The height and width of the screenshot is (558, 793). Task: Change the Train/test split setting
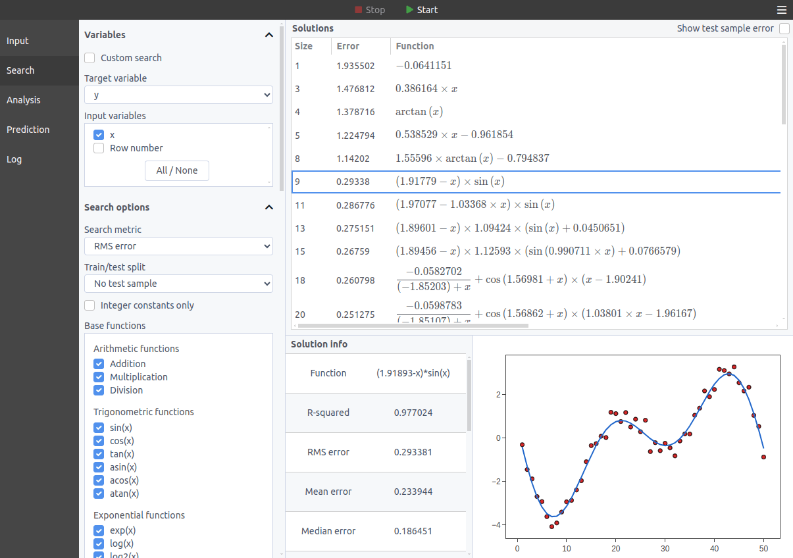click(x=178, y=284)
